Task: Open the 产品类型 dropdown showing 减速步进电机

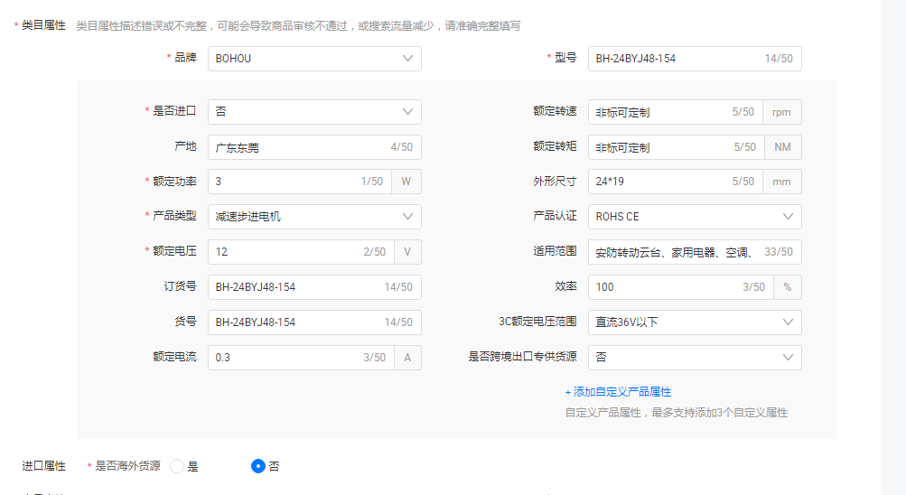Action: (313, 217)
